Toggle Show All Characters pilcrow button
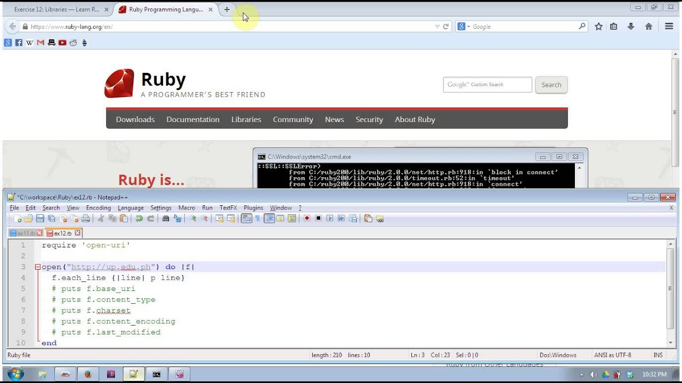The height and width of the screenshot is (383, 682). tap(257, 218)
